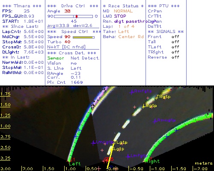Click the red marker on Angle slider
Screen dimensions: 214x171
click(77, 16)
